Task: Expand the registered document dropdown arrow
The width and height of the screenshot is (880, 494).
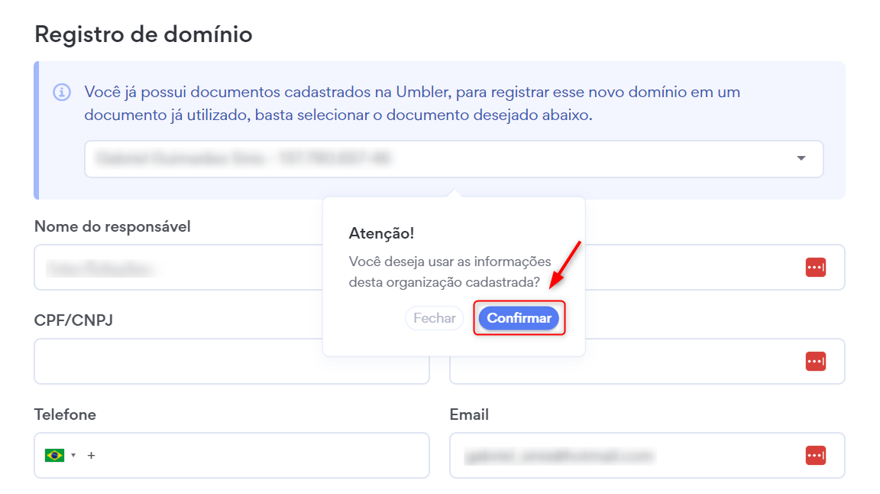Action: 801,158
